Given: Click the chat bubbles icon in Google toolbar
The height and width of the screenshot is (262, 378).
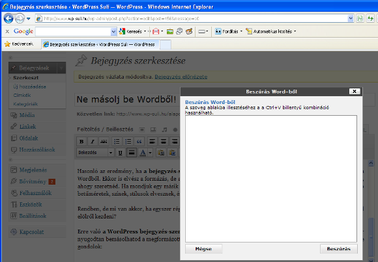Looking at the screenshot, I should (179, 31).
